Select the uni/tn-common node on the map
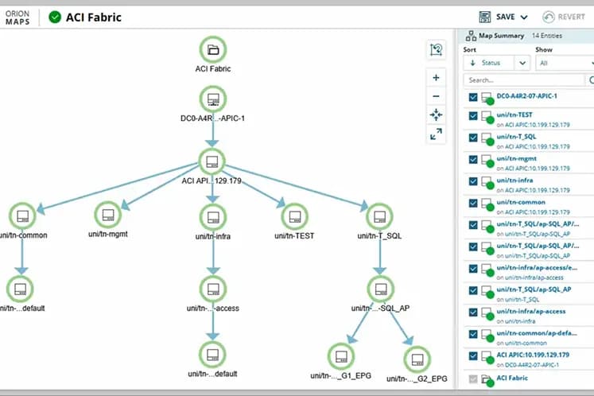The width and height of the screenshot is (594, 396). point(23,216)
